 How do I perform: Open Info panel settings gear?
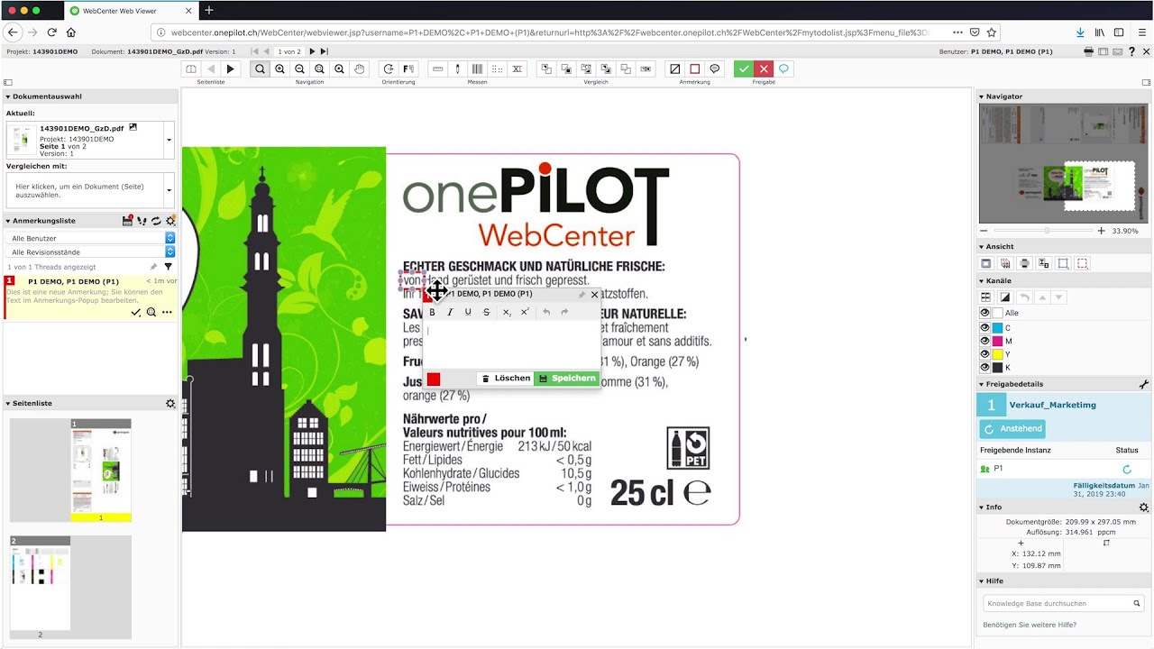coord(1144,507)
